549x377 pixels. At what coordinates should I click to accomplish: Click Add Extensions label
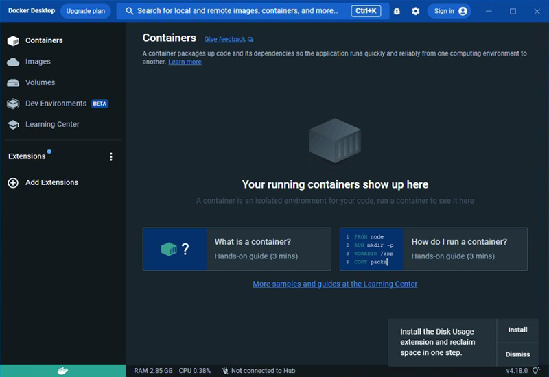[52, 182]
